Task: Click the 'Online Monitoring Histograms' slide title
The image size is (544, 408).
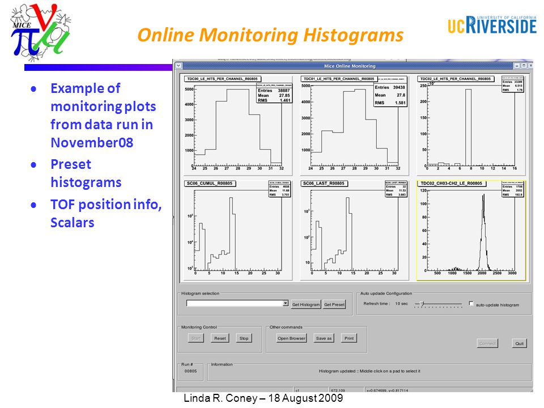Action: (270, 35)
